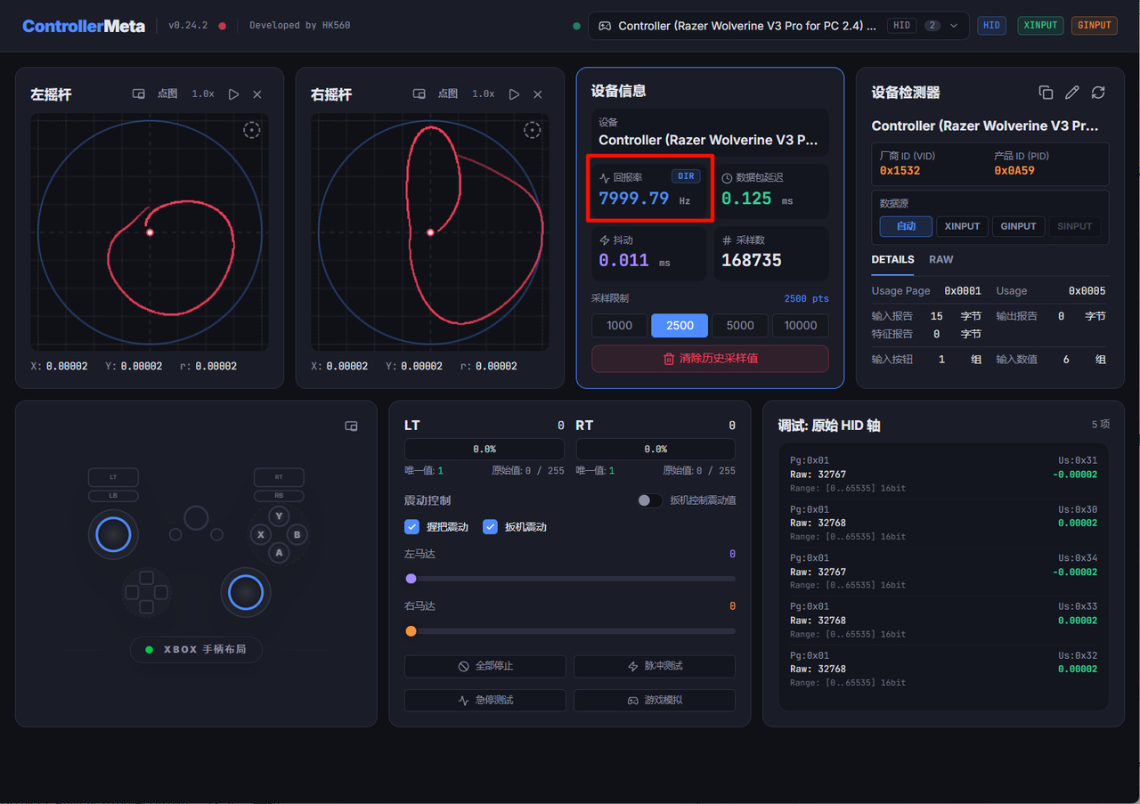Pop out the controller layout panel icon
The height and width of the screenshot is (804, 1140).
351,426
